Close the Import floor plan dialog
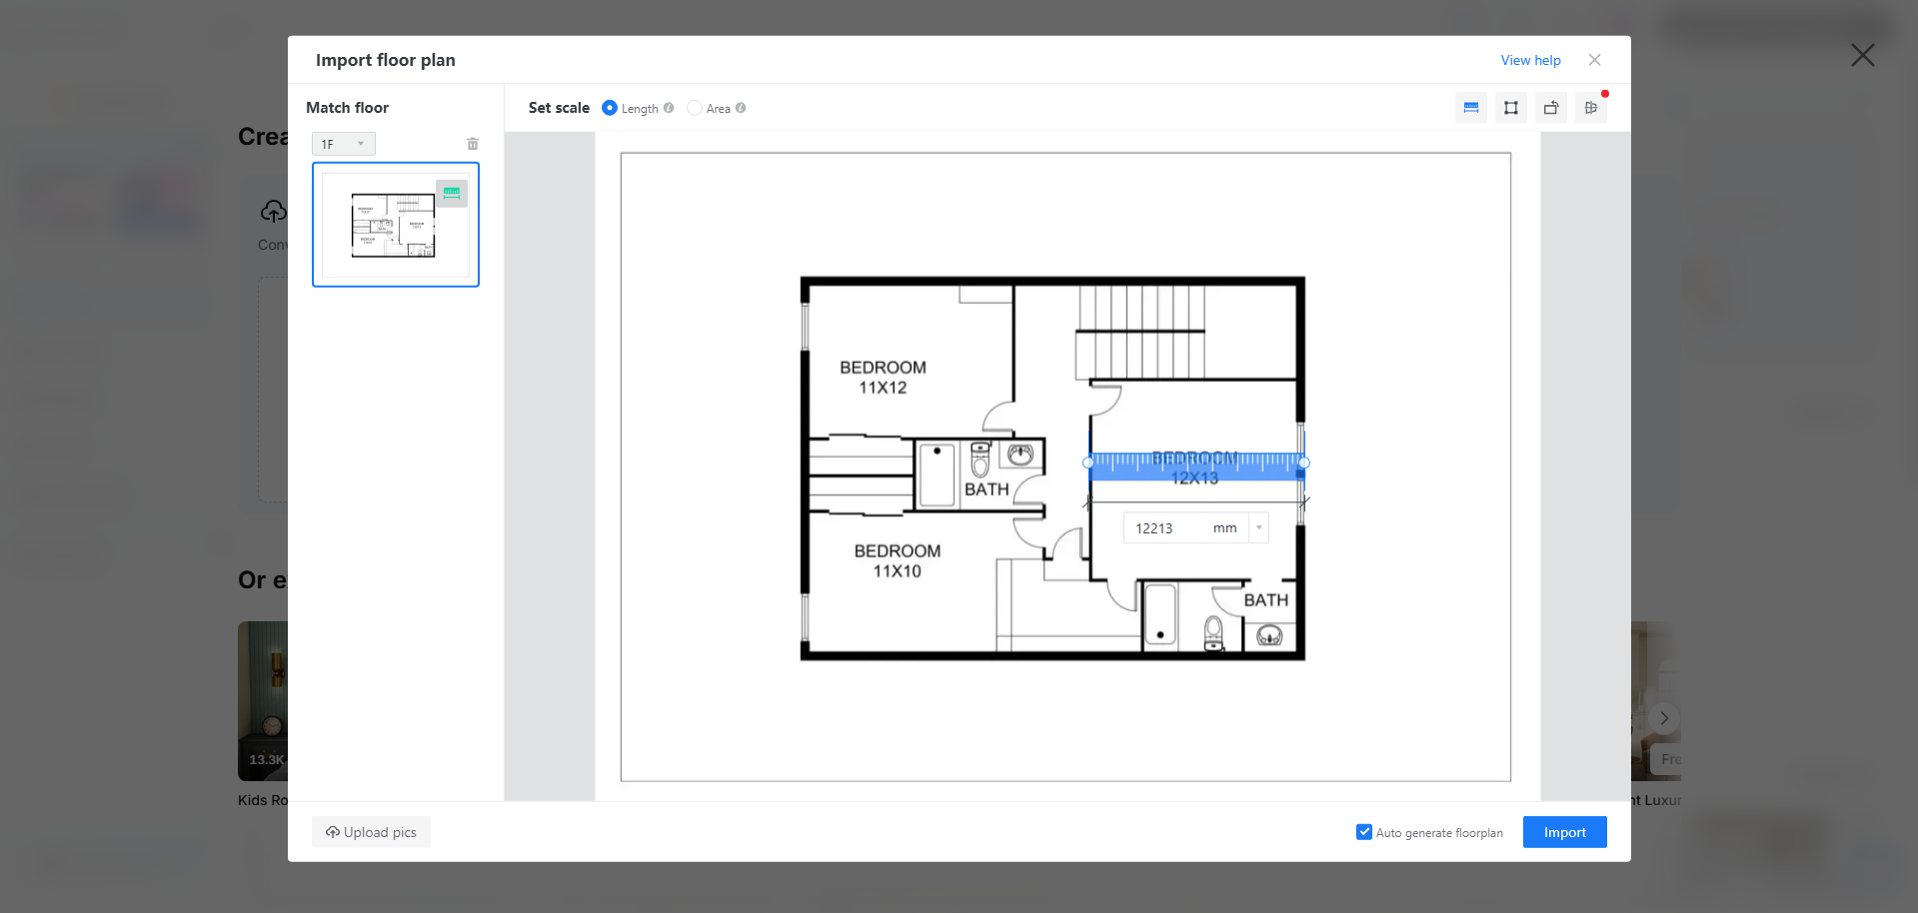The width and height of the screenshot is (1918, 913). pyautogui.click(x=1594, y=59)
